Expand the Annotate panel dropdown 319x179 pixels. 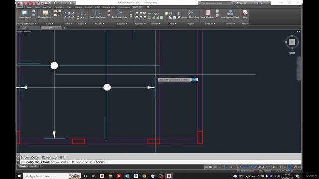(x=140, y=24)
